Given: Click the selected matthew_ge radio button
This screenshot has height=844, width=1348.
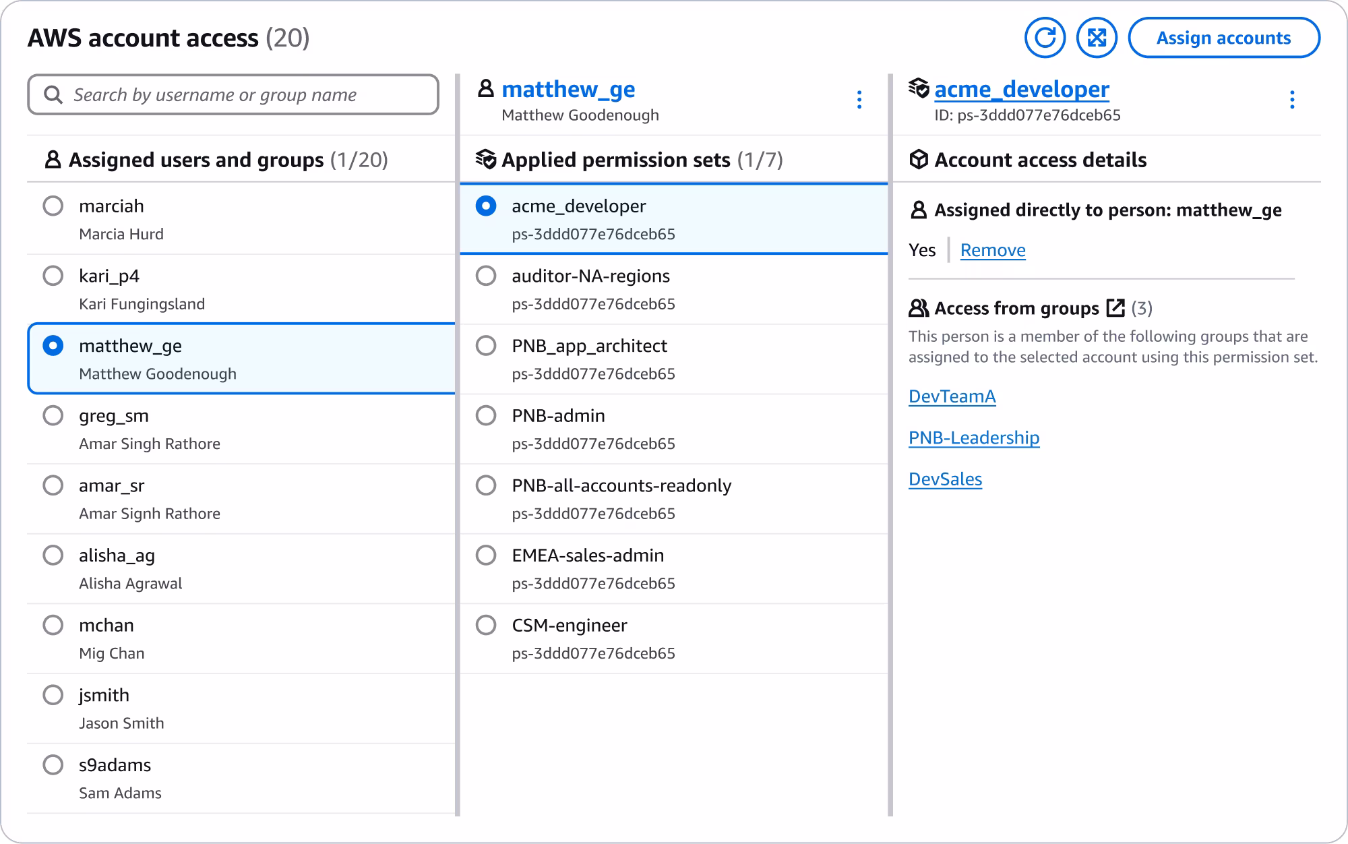Looking at the screenshot, I should tap(53, 346).
